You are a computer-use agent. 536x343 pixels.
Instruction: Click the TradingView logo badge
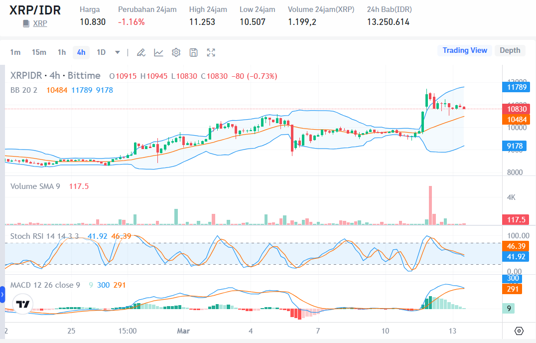pyautogui.click(x=23, y=304)
